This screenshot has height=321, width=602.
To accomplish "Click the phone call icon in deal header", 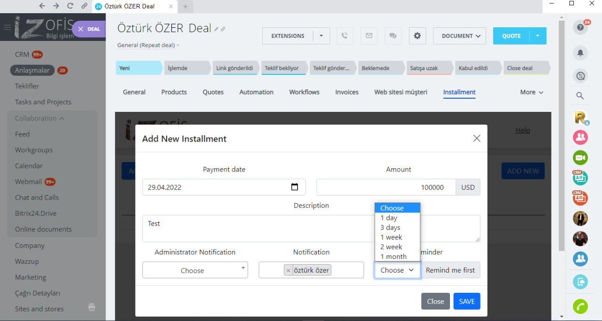I will (x=345, y=36).
